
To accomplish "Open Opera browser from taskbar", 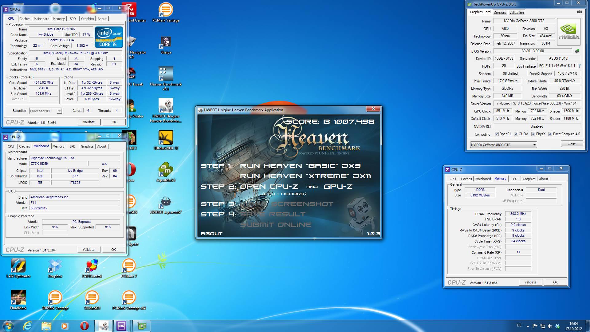I will (x=84, y=326).
